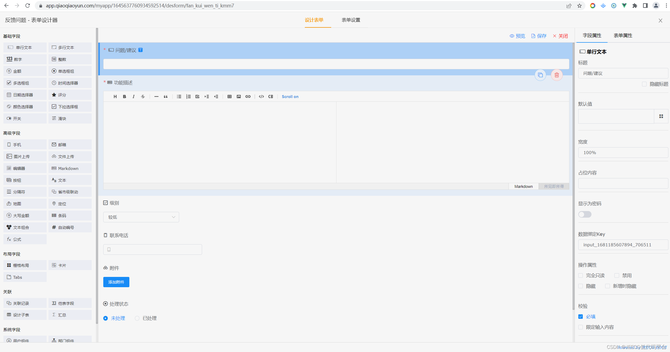Insert ordered list in Markdown toolbar
The width and height of the screenshot is (670, 352).
pyautogui.click(x=188, y=96)
